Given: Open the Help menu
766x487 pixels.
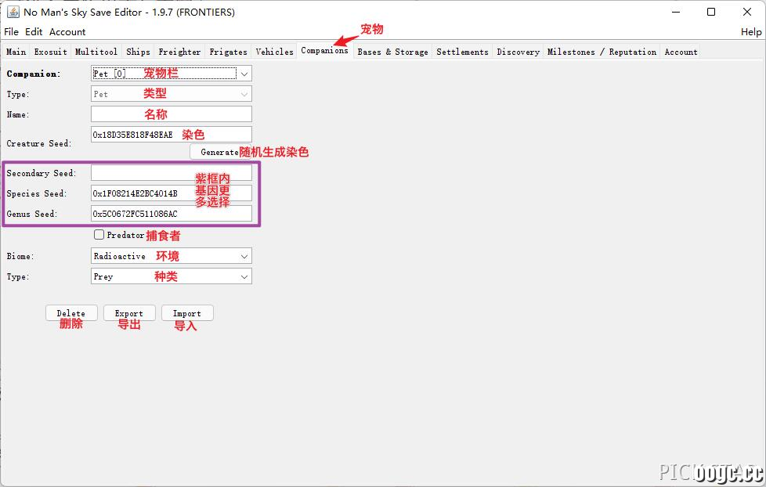Looking at the screenshot, I should click(751, 32).
